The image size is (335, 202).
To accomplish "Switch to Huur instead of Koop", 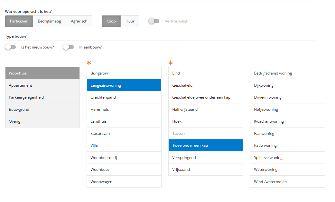I will point(130,21).
